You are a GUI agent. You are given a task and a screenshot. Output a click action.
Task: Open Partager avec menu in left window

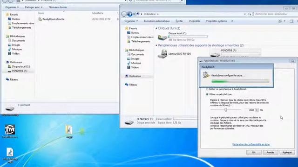pos(34,7)
